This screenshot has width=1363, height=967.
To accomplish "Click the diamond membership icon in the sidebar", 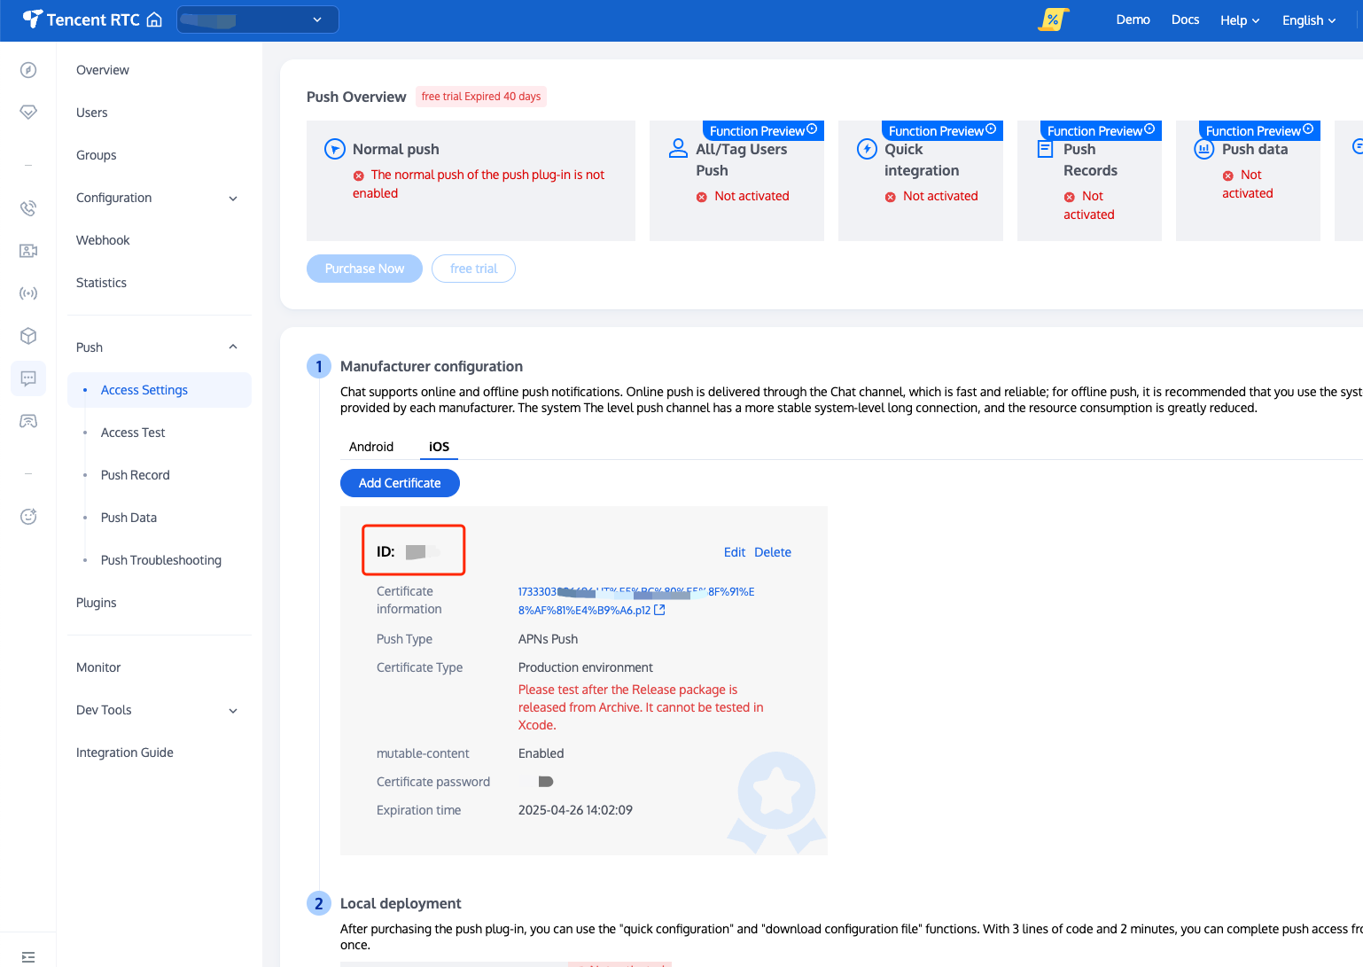I will point(27,112).
